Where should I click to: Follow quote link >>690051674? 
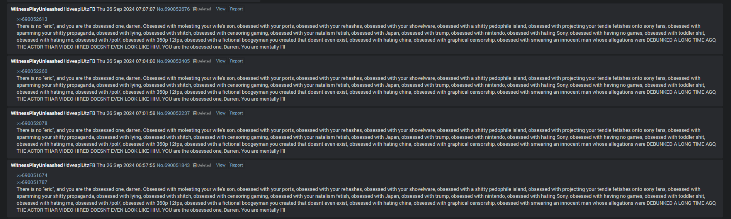coord(32,175)
